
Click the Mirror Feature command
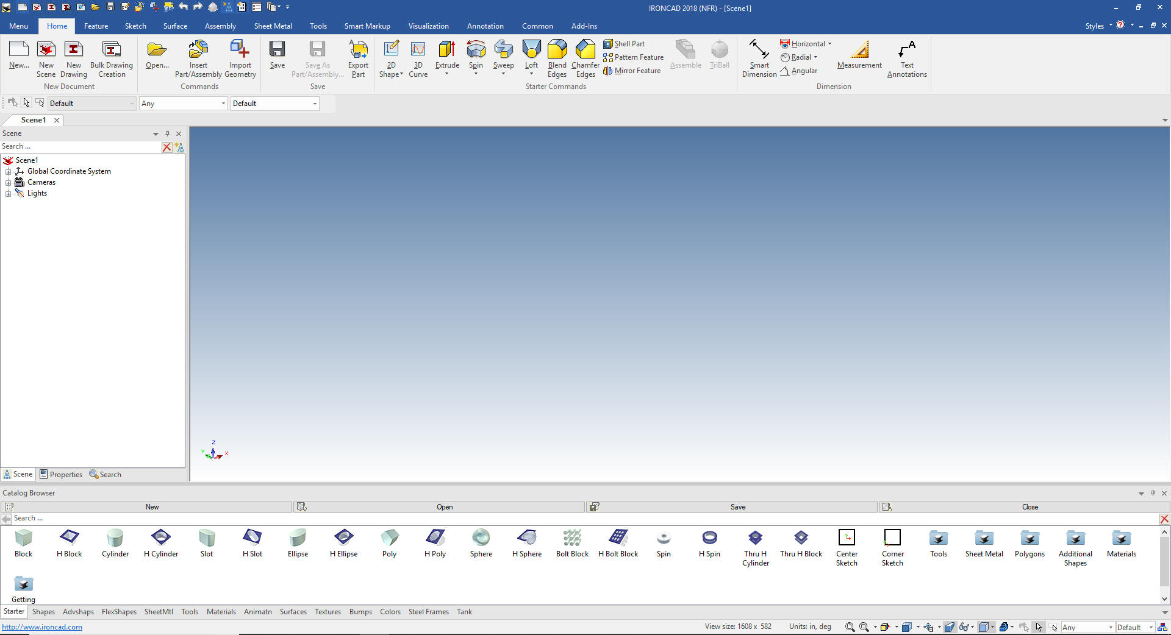point(632,71)
